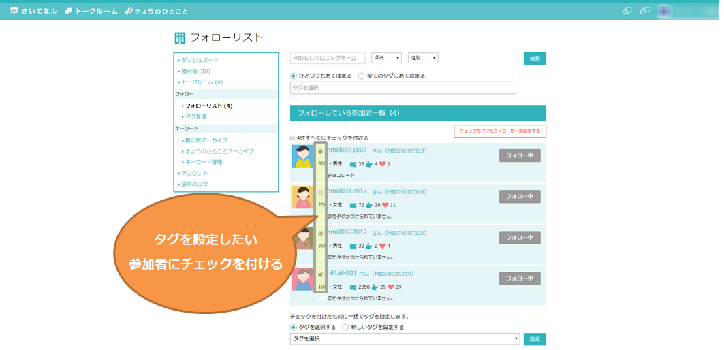Open the 性別 dropdown
Image resolution: width=724 pixels, height=350 pixels.
coord(422,58)
